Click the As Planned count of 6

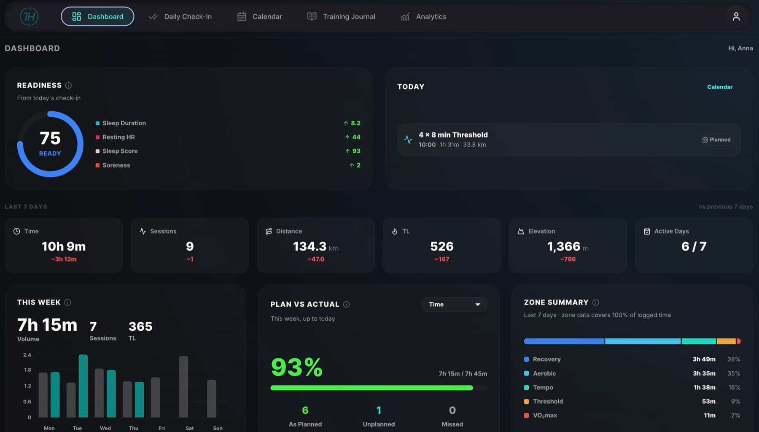click(305, 410)
